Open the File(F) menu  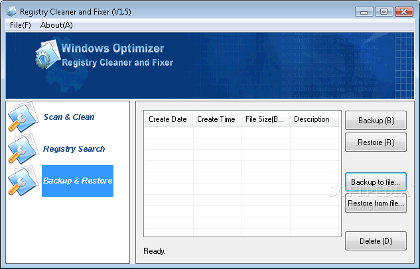(x=21, y=25)
